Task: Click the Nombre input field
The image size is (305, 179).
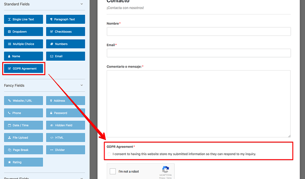Action: (x=199, y=31)
